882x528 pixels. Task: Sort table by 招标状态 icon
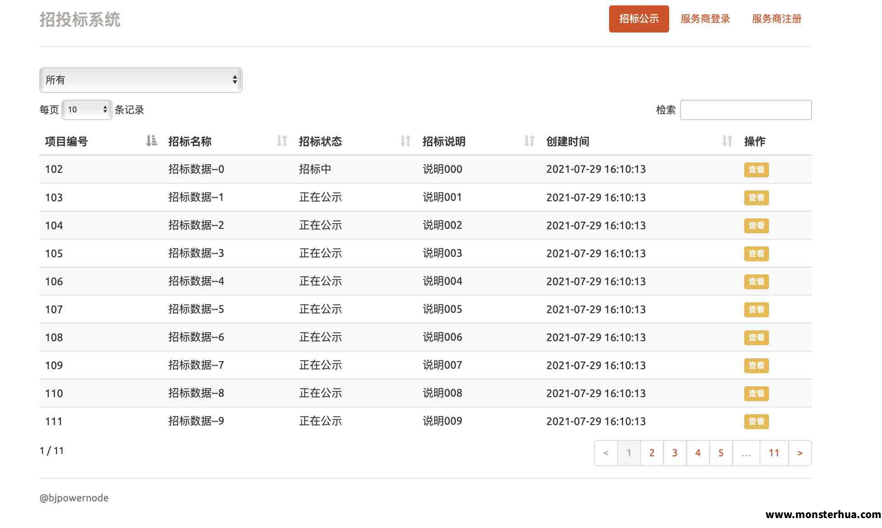pos(405,141)
